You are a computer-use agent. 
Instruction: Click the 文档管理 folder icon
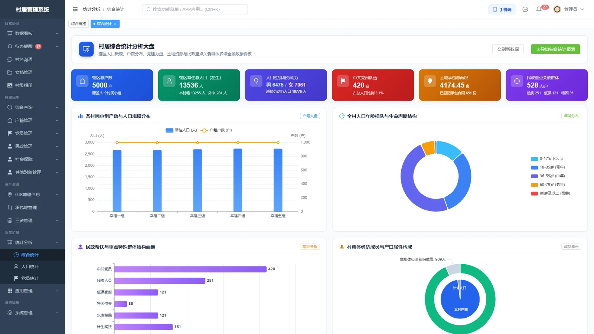(10, 72)
